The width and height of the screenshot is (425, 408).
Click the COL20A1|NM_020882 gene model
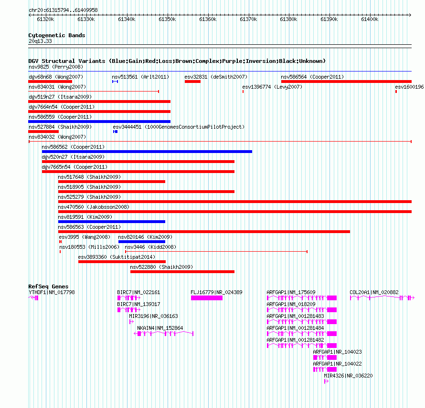[382, 298]
